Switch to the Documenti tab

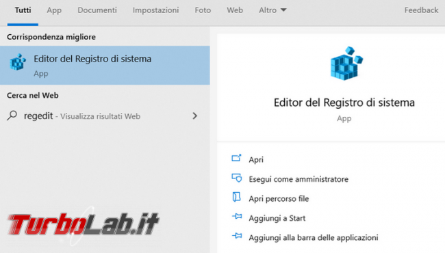pyautogui.click(x=97, y=10)
